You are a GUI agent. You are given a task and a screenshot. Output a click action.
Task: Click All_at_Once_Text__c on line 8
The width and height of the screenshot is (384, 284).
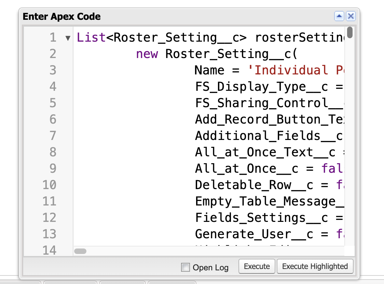point(265,152)
